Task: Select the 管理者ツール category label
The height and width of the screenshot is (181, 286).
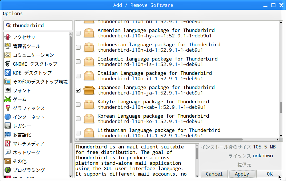Action: (x=27, y=46)
